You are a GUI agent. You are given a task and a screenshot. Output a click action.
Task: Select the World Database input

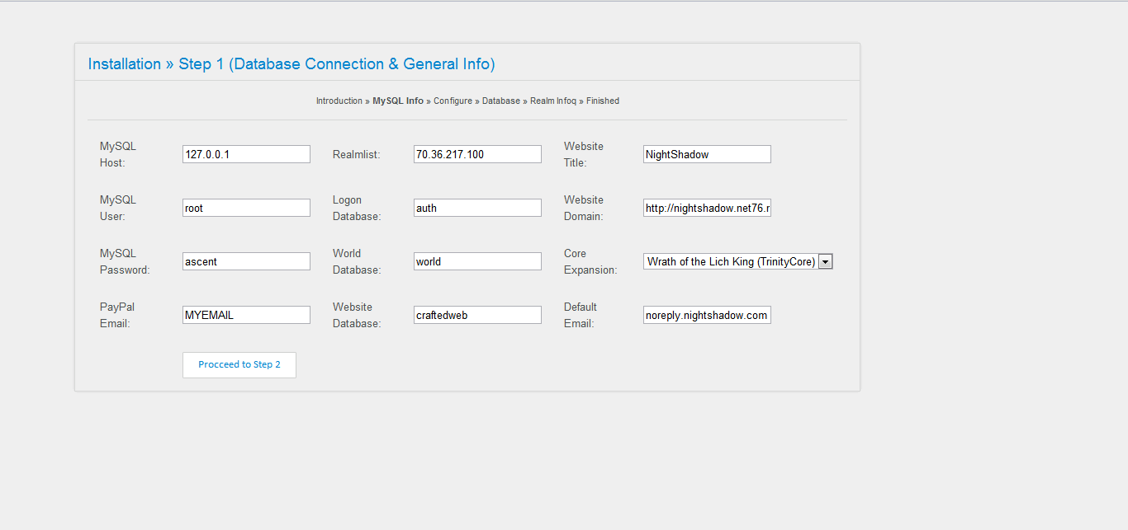click(x=477, y=261)
